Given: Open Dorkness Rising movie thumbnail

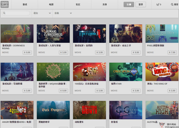Looking at the screenshot, I should click(x=17, y=34).
